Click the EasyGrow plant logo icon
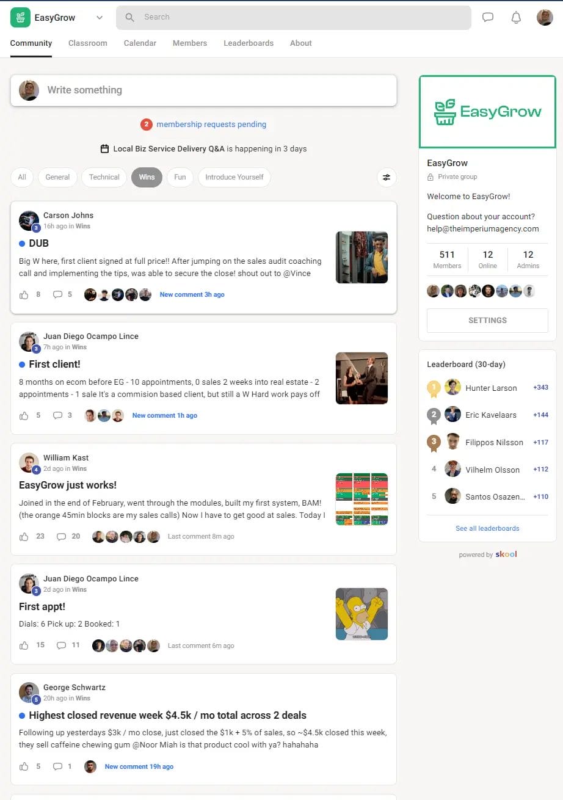Image resolution: width=563 pixels, height=800 pixels. point(21,18)
